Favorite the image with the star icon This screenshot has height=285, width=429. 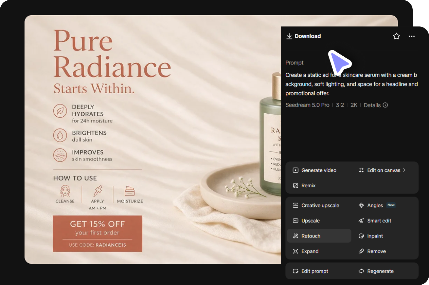(x=396, y=36)
